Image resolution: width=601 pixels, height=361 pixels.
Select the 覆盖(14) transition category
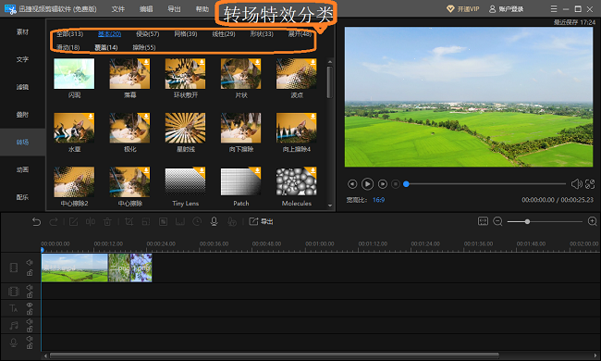click(106, 47)
